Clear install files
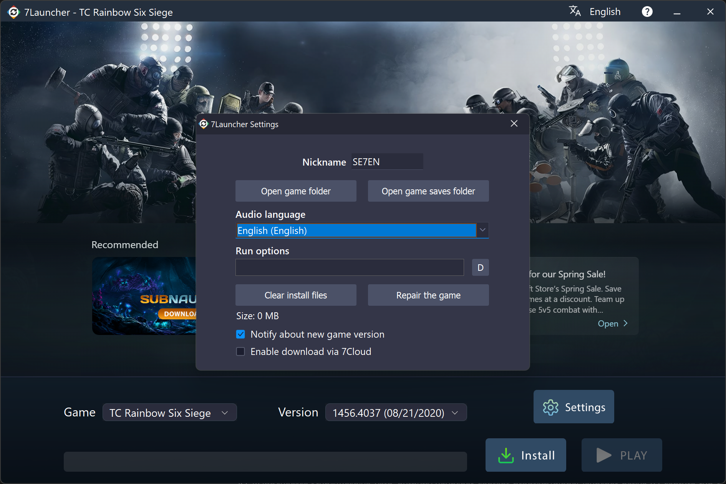726x484 pixels. pyautogui.click(x=296, y=295)
